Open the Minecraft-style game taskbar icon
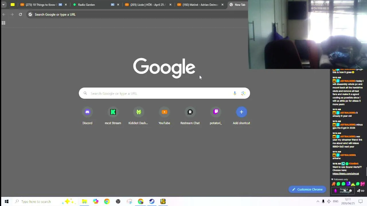 [x=163, y=201]
